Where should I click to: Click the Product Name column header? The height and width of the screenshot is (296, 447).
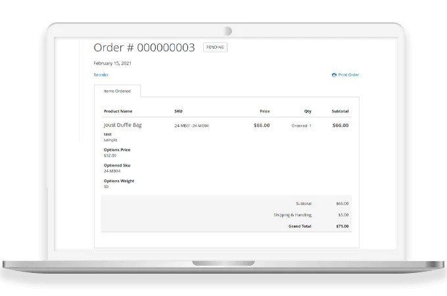118,111
